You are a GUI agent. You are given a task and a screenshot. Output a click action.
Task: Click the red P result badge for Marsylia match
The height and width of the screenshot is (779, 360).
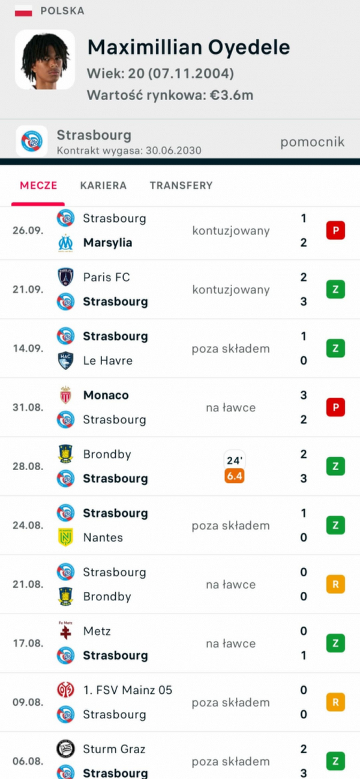pos(335,231)
